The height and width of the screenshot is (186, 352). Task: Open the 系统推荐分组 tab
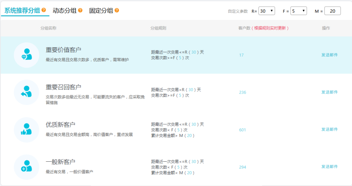pyautogui.click(x=22, y=11)
